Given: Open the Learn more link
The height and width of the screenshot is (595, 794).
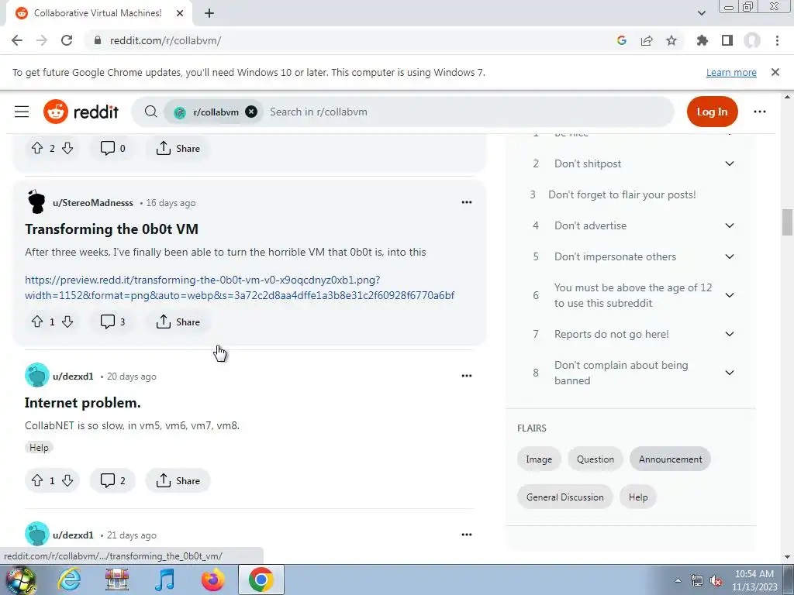Looking at the screenshot, I should point(731,72).
